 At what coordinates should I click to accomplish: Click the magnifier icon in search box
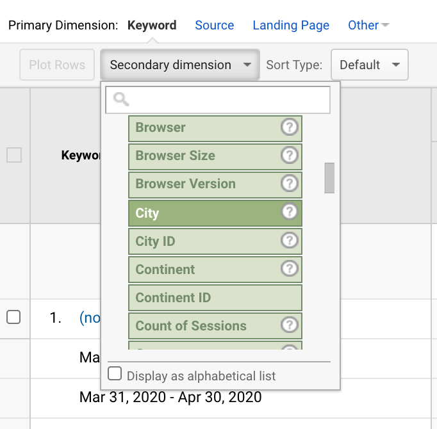[121, 99]
